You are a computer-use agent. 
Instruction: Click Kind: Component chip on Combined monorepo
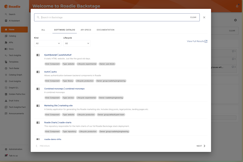[x=52, y=98]
